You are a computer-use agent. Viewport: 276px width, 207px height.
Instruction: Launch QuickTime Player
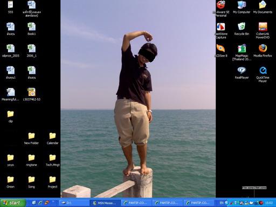(263, 74)
